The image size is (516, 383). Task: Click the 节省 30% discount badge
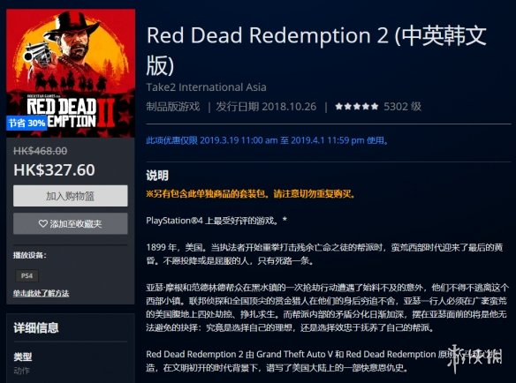[x=27, y=123]
